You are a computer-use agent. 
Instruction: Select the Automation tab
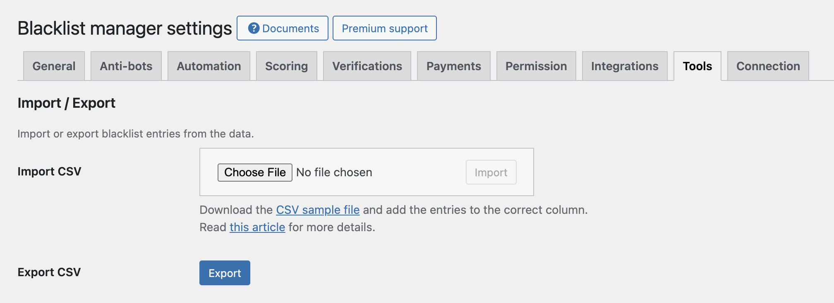pos(209,66)
